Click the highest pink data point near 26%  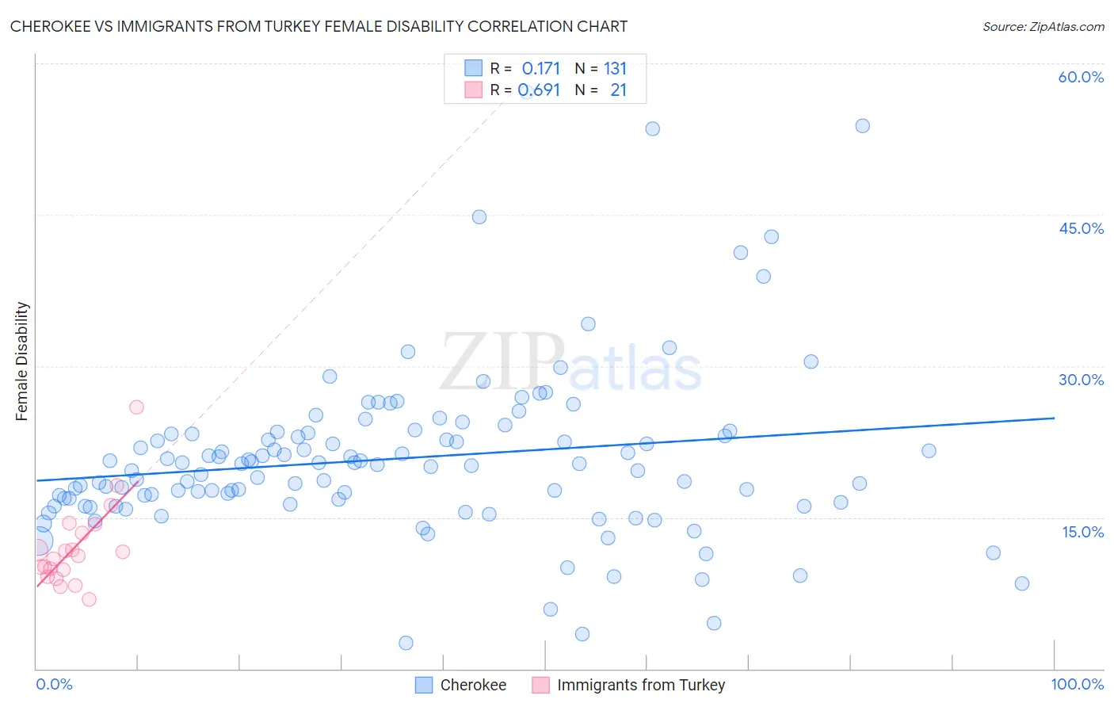tap(136, 407)
